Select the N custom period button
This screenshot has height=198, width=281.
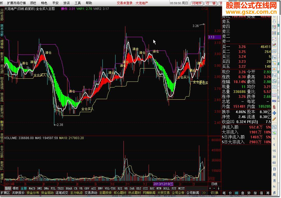[x=274, y=187]
